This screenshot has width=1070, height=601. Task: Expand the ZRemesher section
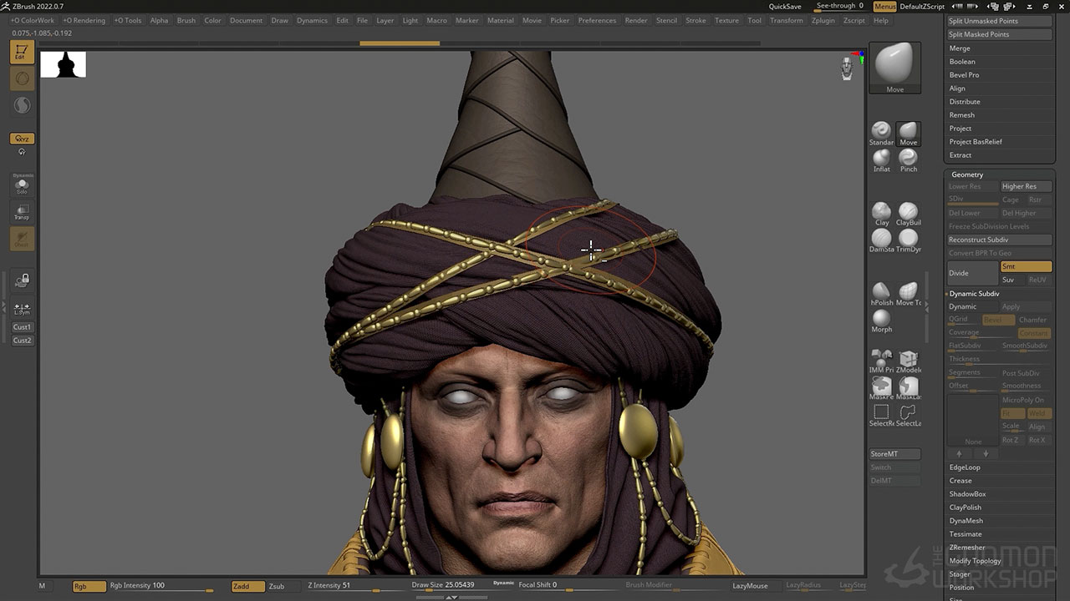tap(966, 548)
